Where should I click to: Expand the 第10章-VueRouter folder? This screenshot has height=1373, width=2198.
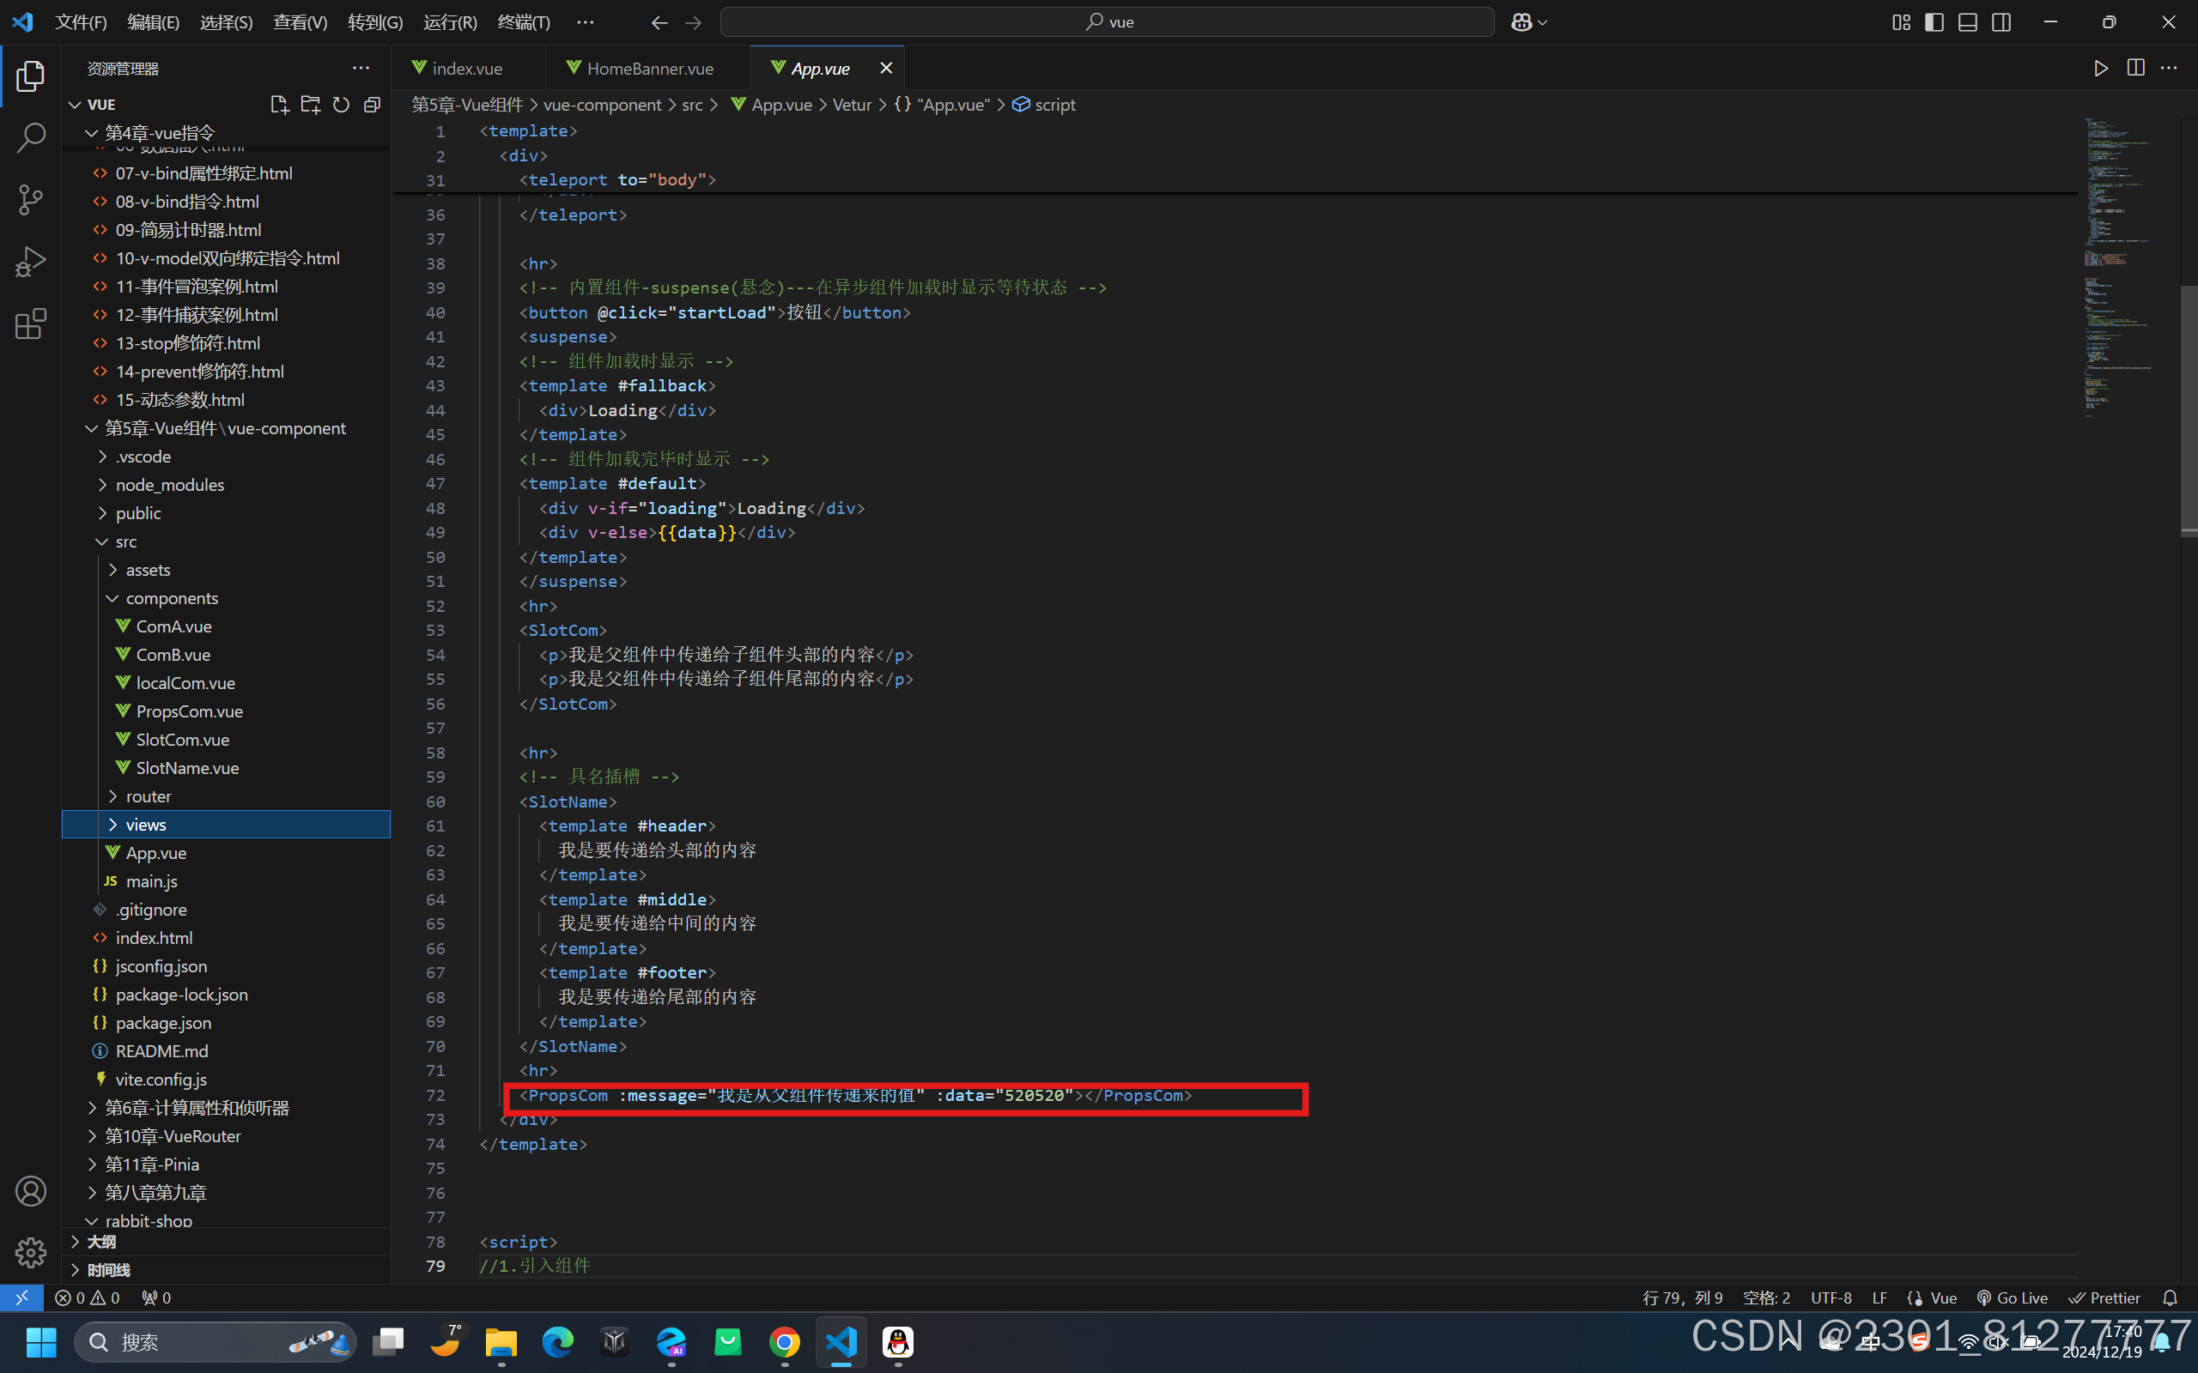click(226, 1135)
